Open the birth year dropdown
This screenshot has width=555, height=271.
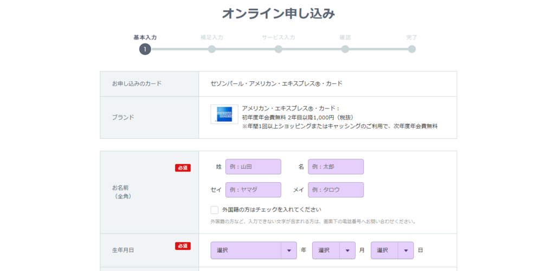coord(254,250)
